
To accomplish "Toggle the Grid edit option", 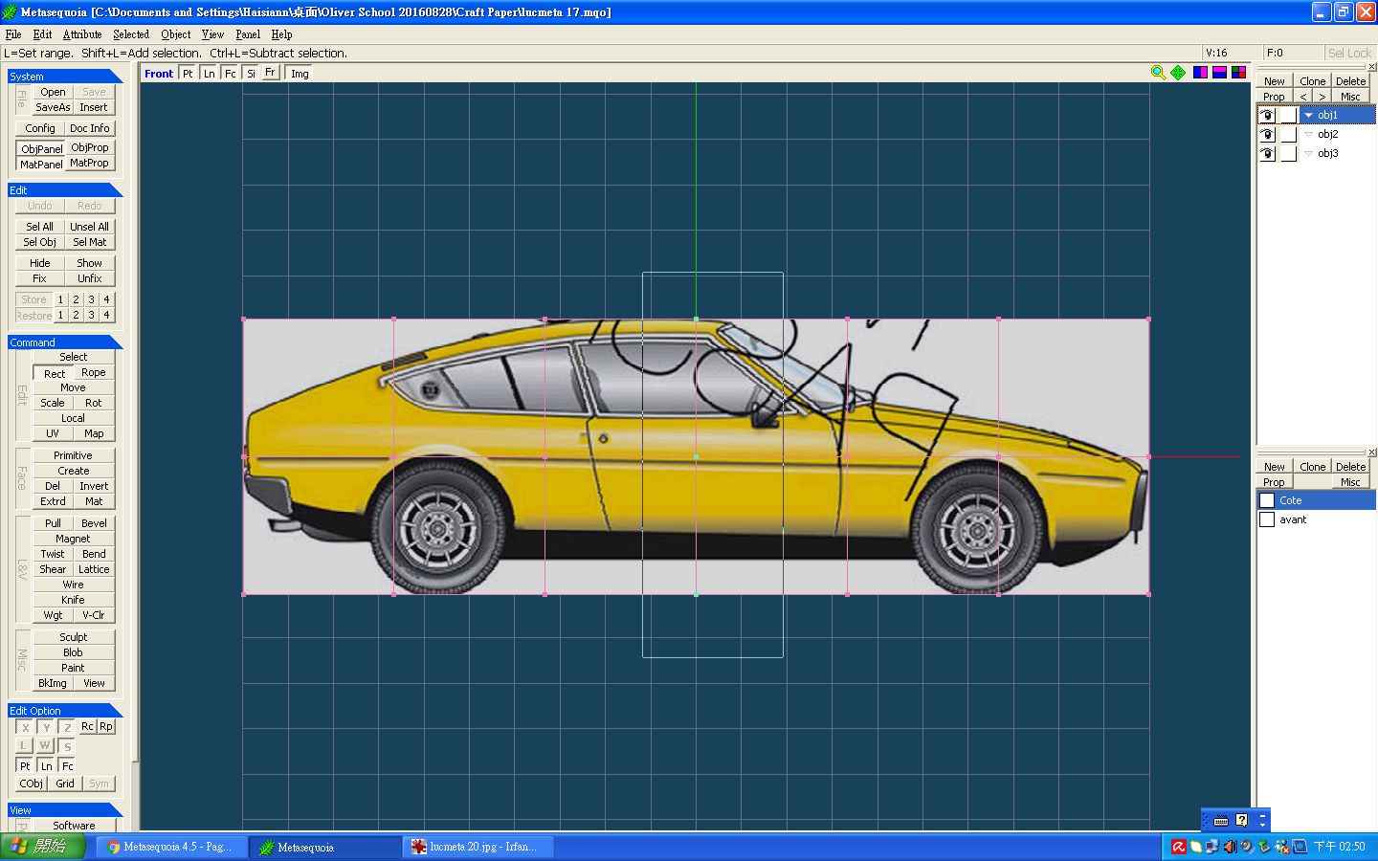I will (65, 784).
